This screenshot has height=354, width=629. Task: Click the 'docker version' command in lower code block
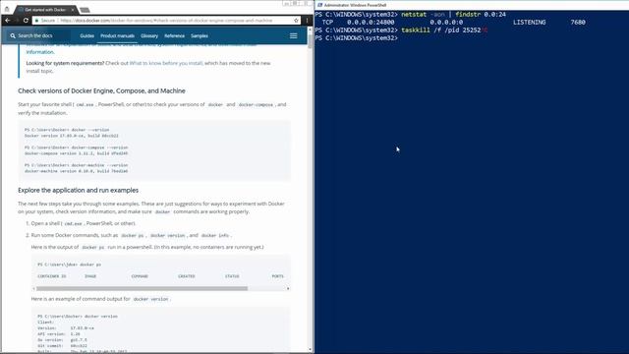point(78,316)
